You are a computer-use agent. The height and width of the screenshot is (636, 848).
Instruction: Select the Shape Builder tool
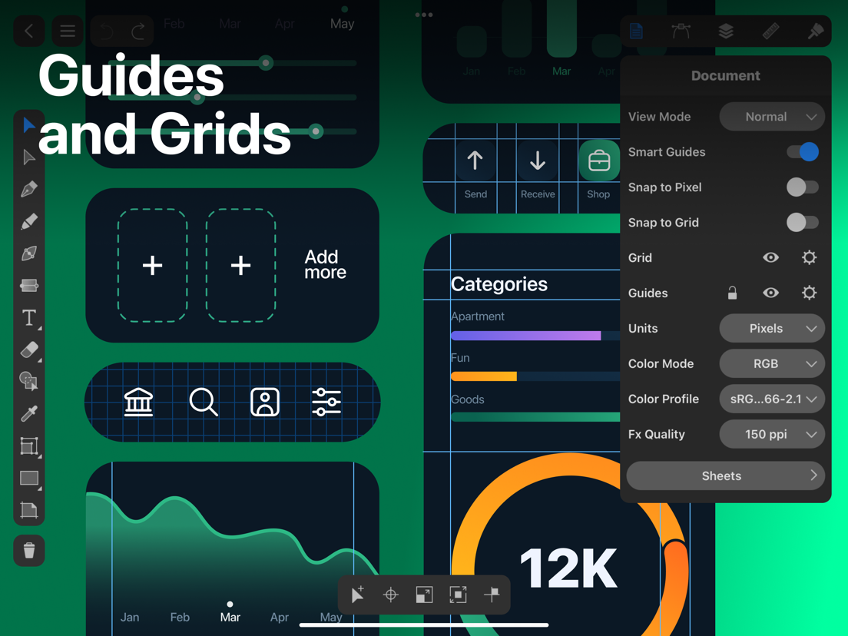click(x=29, y=381)
